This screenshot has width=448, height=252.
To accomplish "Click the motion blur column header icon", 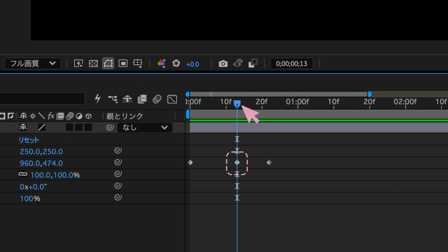I will click(x=70, y=115).
